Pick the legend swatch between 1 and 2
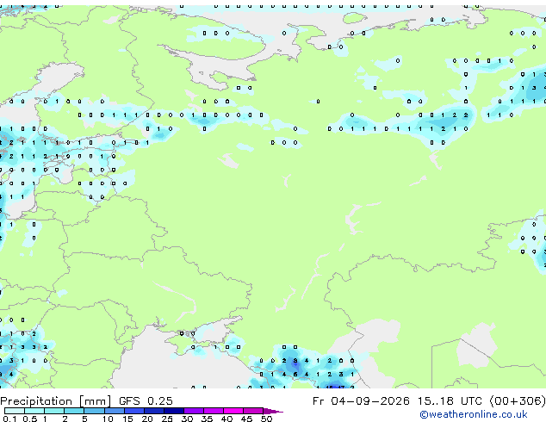 [x=54, y=411]
